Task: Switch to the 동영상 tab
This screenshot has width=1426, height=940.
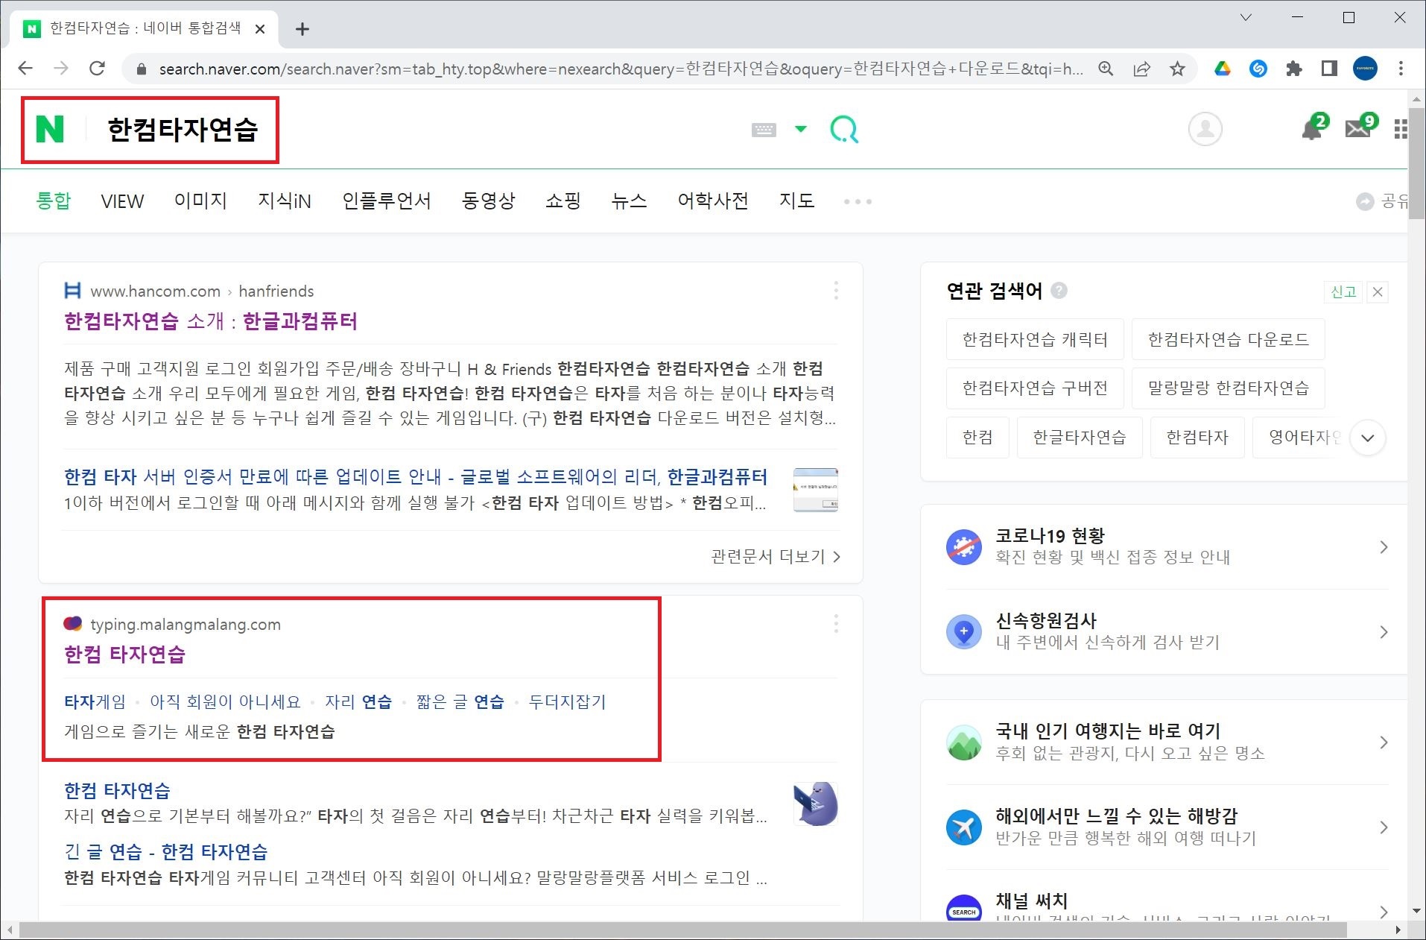Action: [x=489, y=201]
